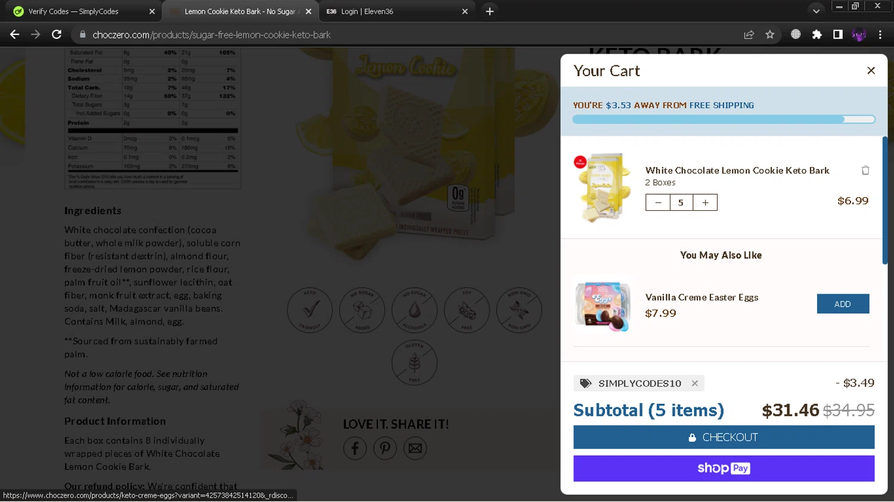Share the product on Facebook
This screenshot has width=894, height=502.
[355, 448]
